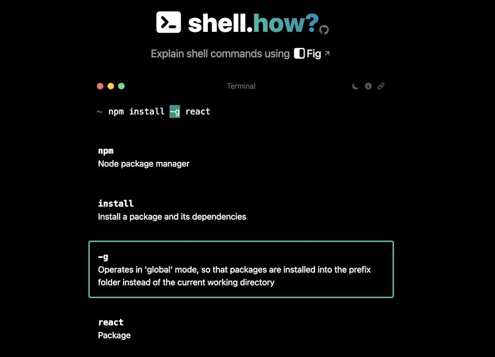The image size is (495, 357).
Task: Toggle highlight on the "-g" flag token
Action: coord(175,112)
